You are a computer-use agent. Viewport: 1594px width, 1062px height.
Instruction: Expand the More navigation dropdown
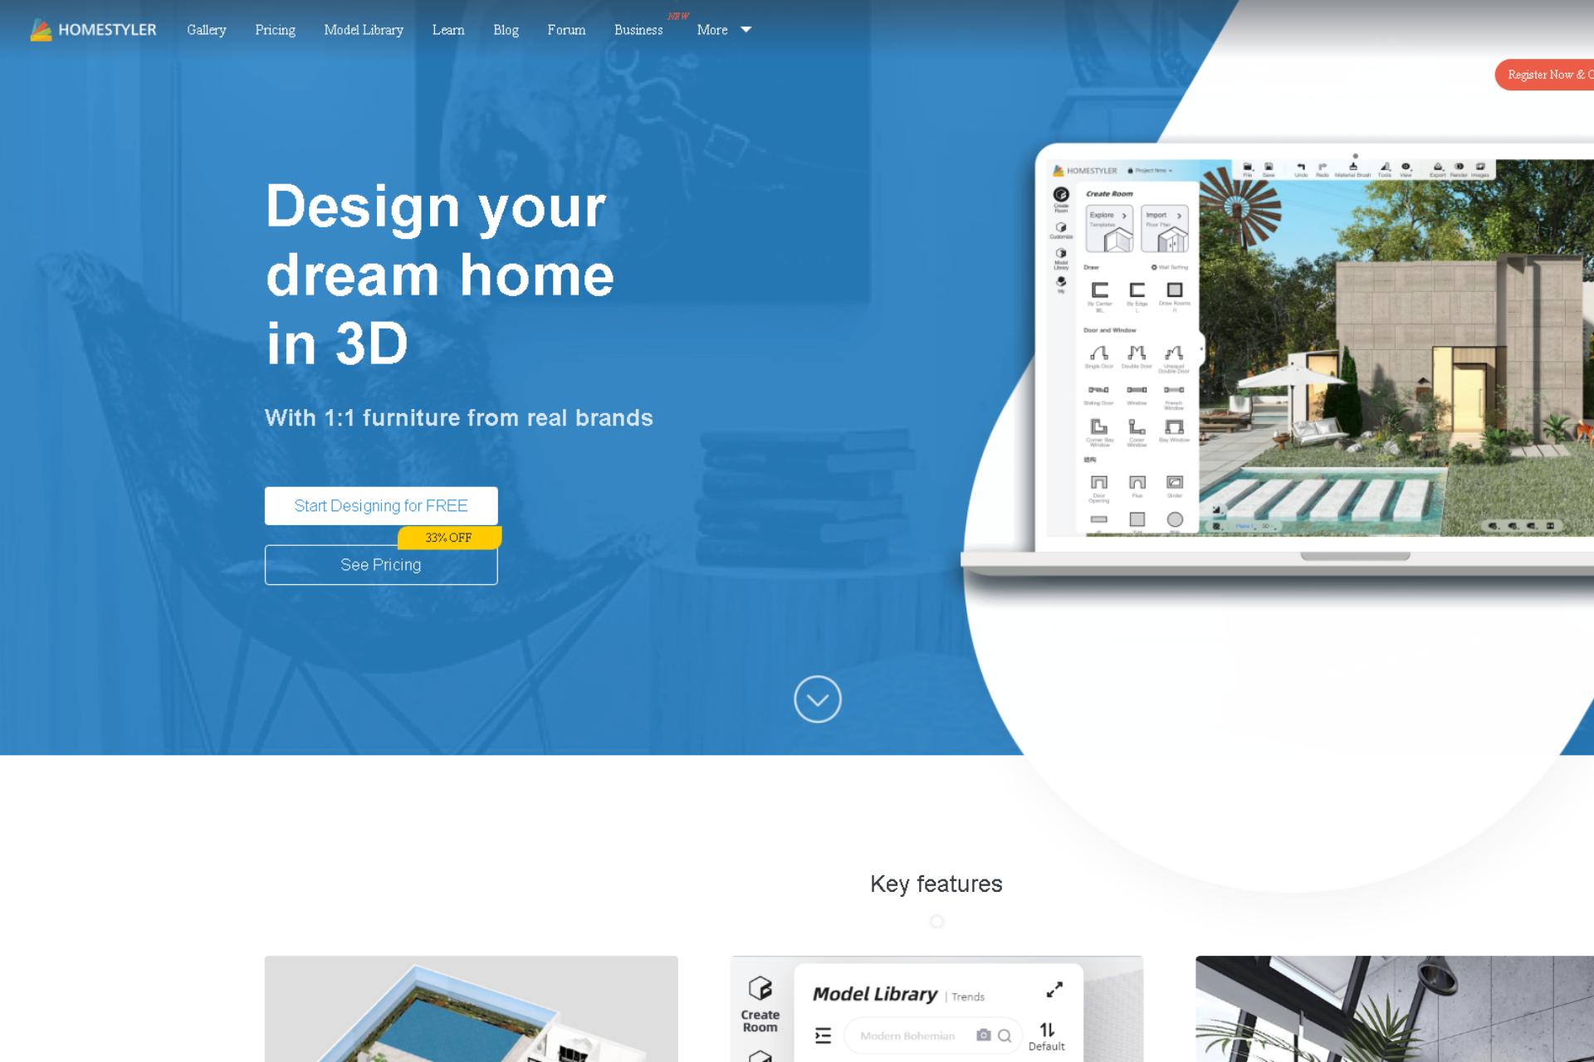tap(723, 30)
